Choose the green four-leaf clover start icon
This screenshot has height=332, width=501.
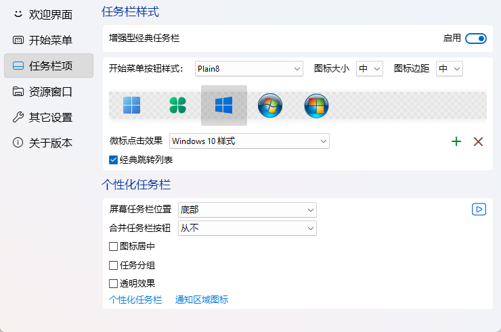point(177,105)
